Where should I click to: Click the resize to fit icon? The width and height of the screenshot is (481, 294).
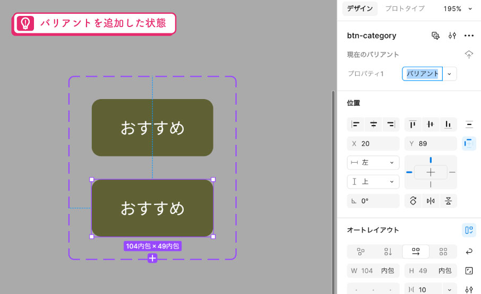tap(469, 271)
